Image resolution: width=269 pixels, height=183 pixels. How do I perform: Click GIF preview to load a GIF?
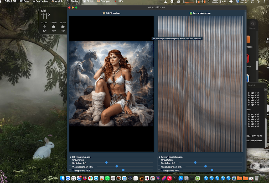tap(111, 84)
